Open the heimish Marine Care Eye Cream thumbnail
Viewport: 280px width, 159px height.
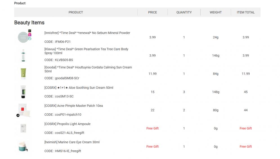coord(23,146)
